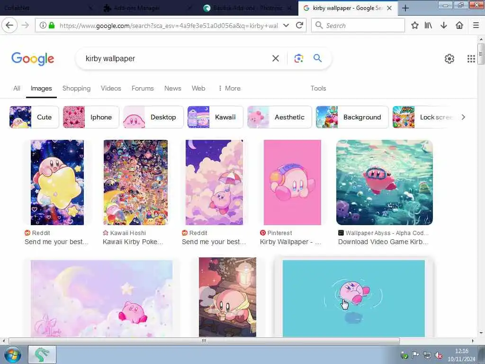Switch to the All results tab
This screenshot has height=364, width=485.
pos(17,88)
